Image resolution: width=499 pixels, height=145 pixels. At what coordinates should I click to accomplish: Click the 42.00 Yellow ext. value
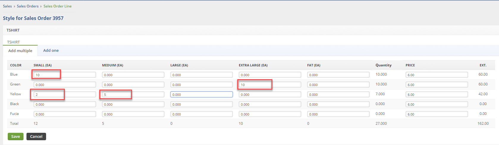(483, 94)
